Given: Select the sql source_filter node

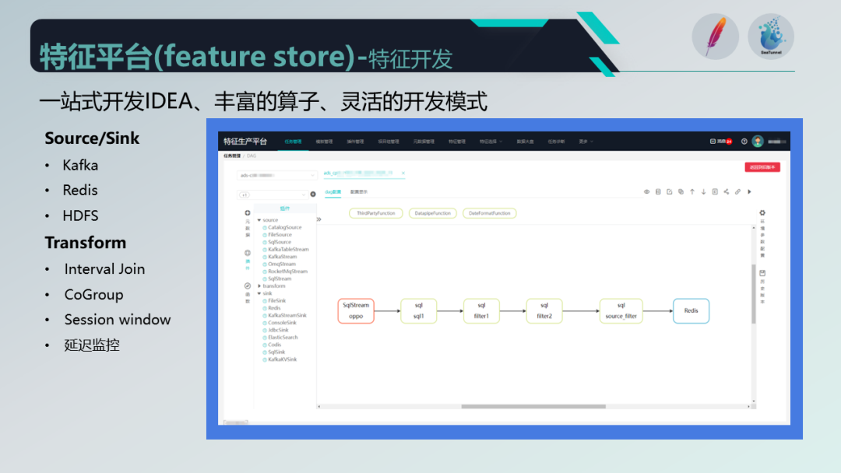Looking at the screenshot, I should pyautogui.click(x=621, y=310).
